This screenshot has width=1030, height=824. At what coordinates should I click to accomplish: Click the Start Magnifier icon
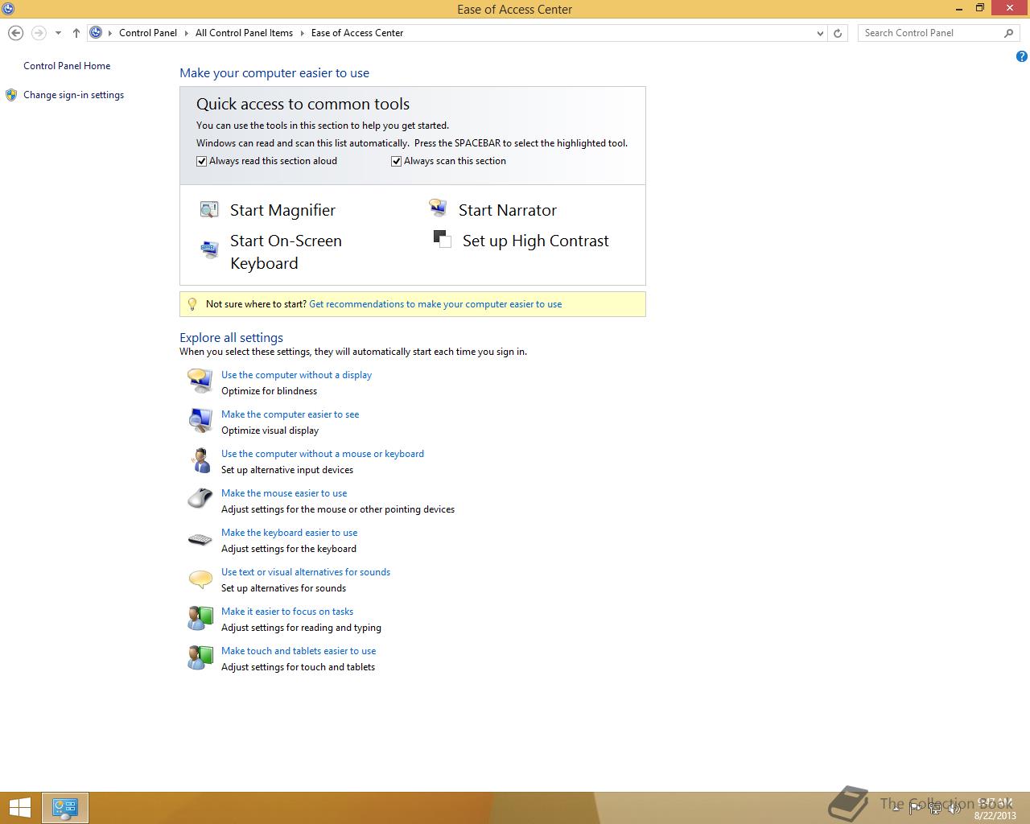pyautogui.click(x=209, y=210)
